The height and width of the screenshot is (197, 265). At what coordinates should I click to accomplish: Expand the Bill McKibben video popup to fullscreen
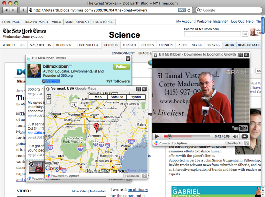click(x=240, y=55)
